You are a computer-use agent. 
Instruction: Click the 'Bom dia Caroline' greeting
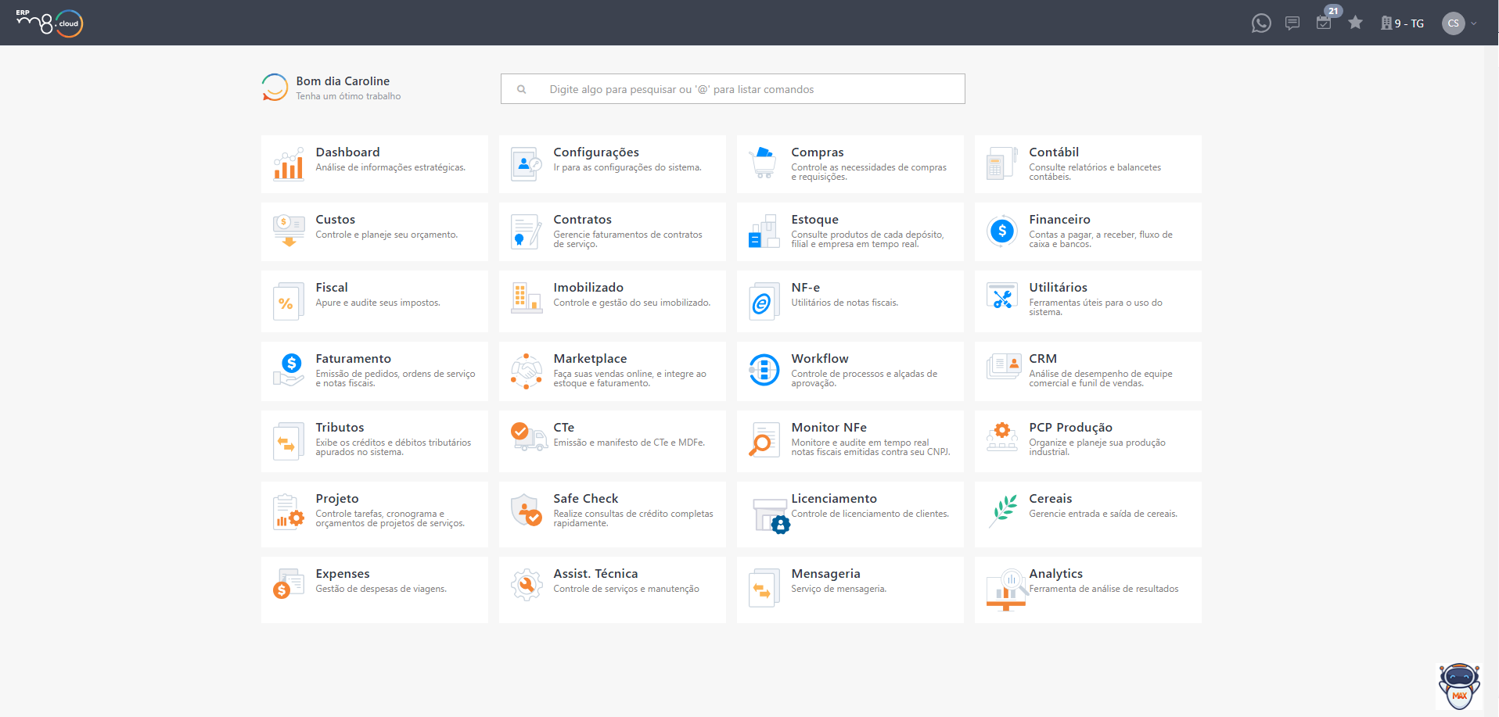coord(343,81)
